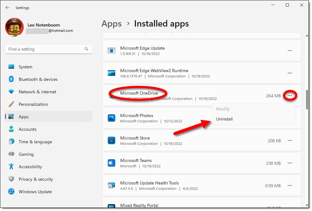The height and width of the screenshot is (211, 312).
Task: Open Windows Update settings
Action: click(x=49, y=192)
